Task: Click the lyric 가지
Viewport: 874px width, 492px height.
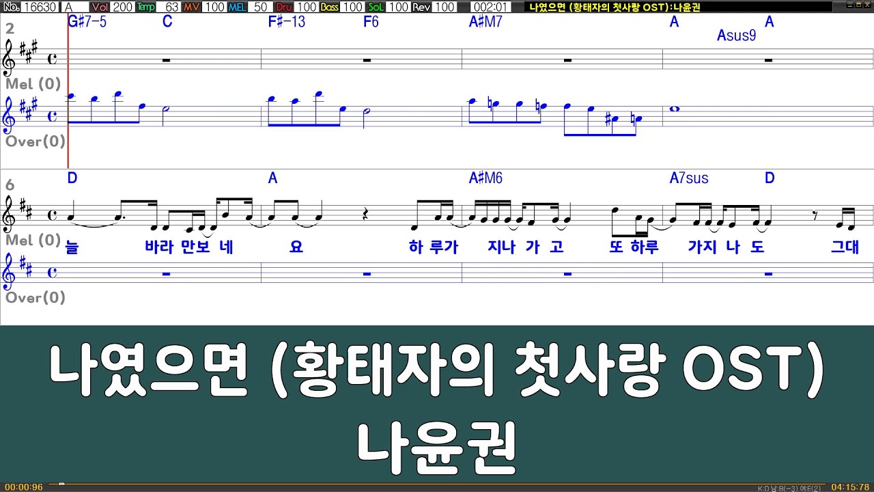Action: click(x=703, y=247)
